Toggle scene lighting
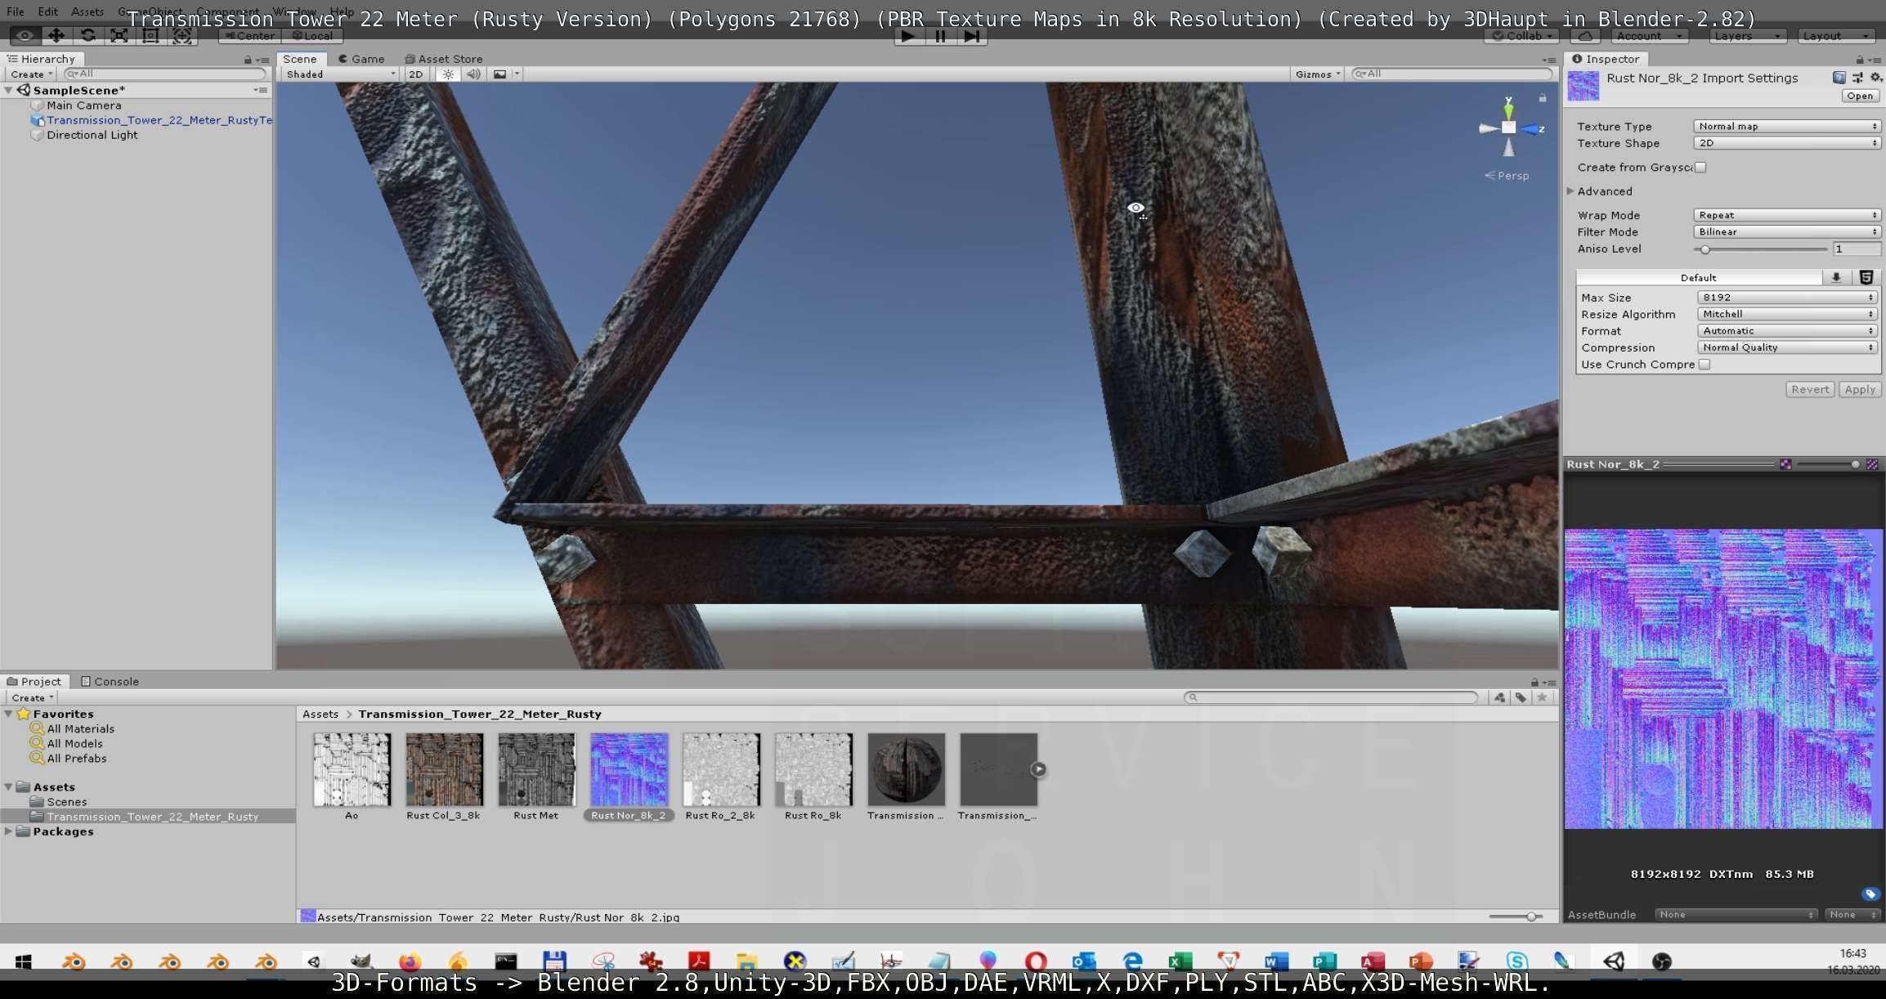 click(448, 74)
